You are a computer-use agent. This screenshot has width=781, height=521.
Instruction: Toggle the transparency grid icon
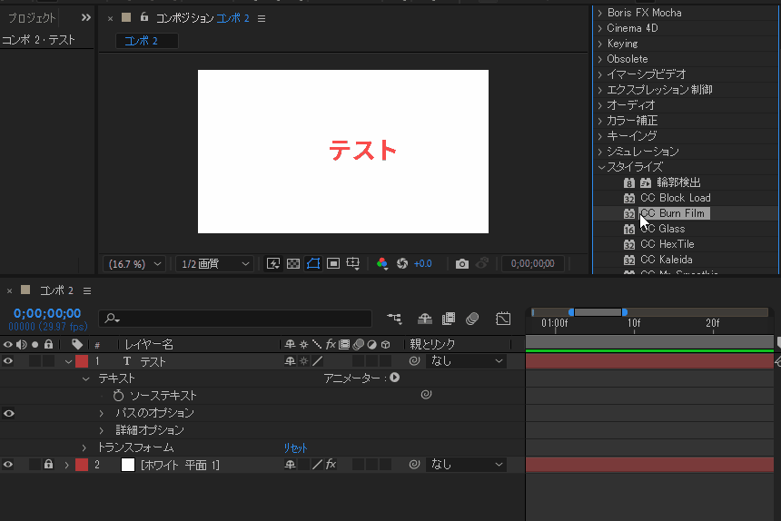[293, 264]
